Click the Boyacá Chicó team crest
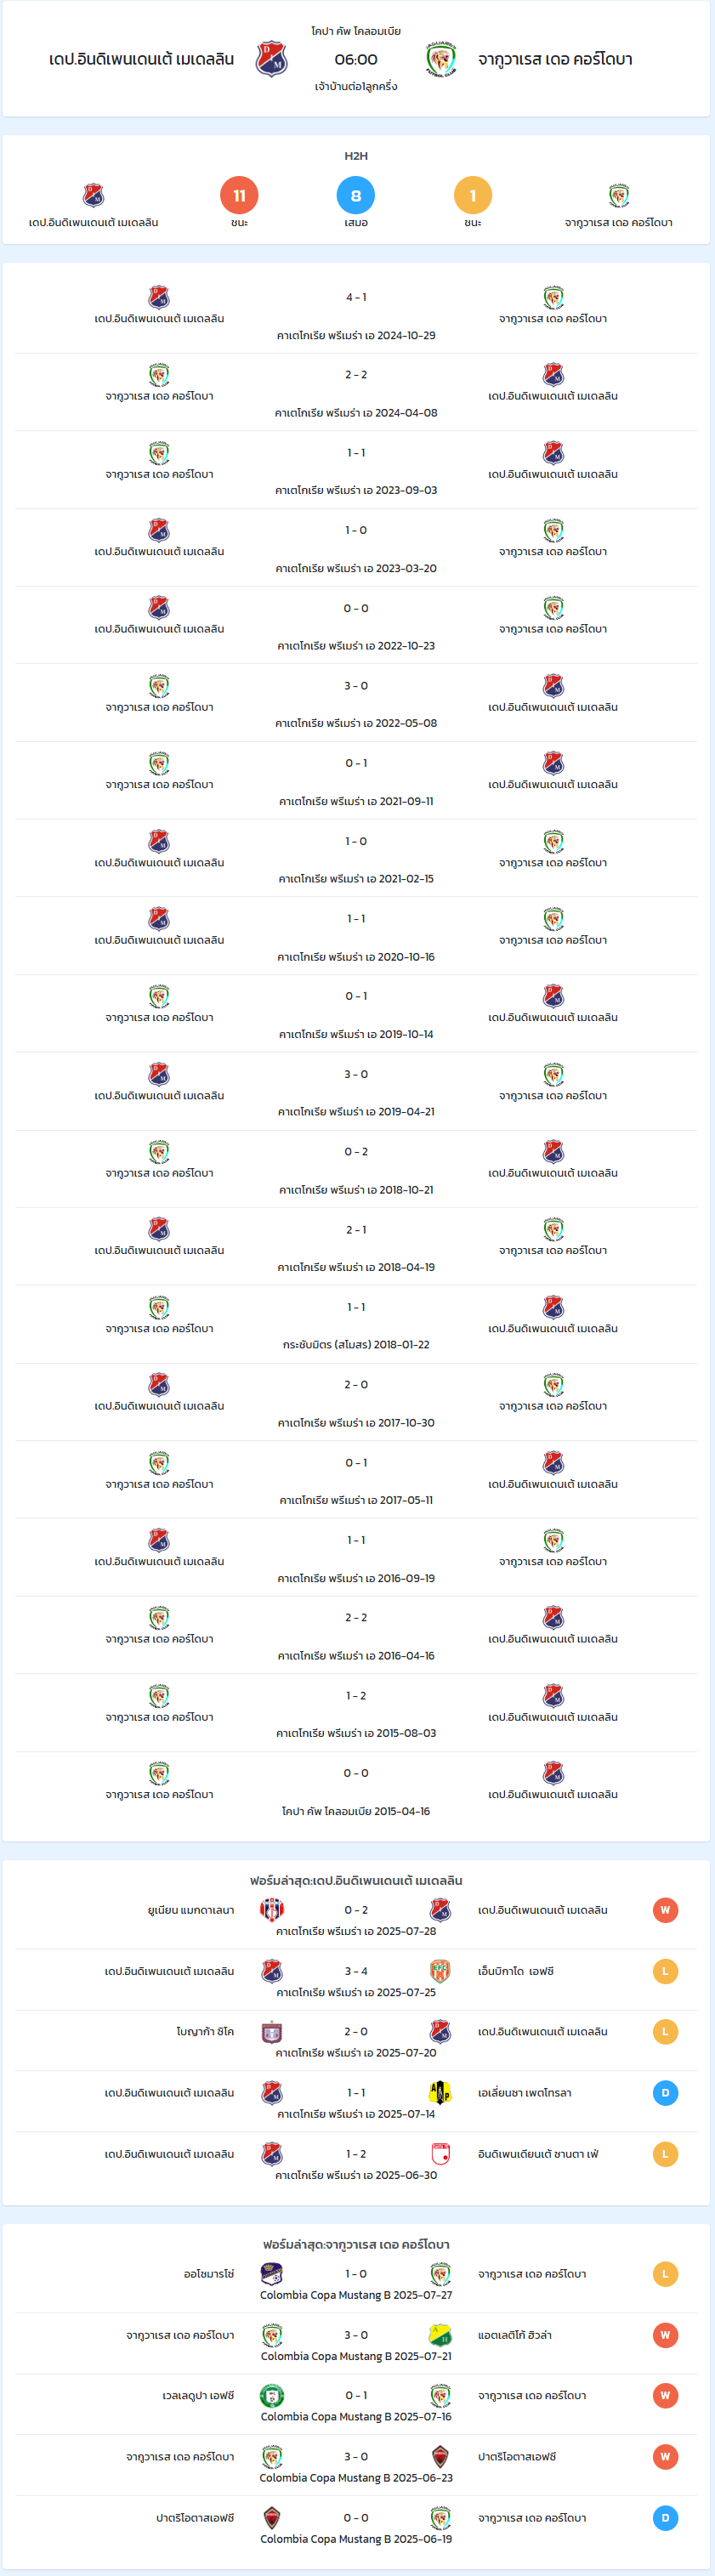 [x=272, y=2031]
